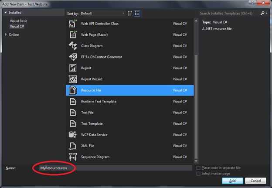The height and width of the screenshot is (188, 272).
Task: Click the 'Report Wizard' label
Action: click(92, 79)
